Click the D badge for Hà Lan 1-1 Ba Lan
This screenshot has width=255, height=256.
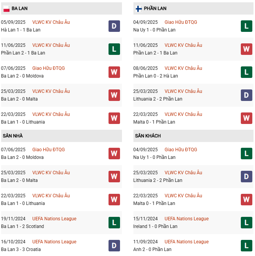point(114,26)
